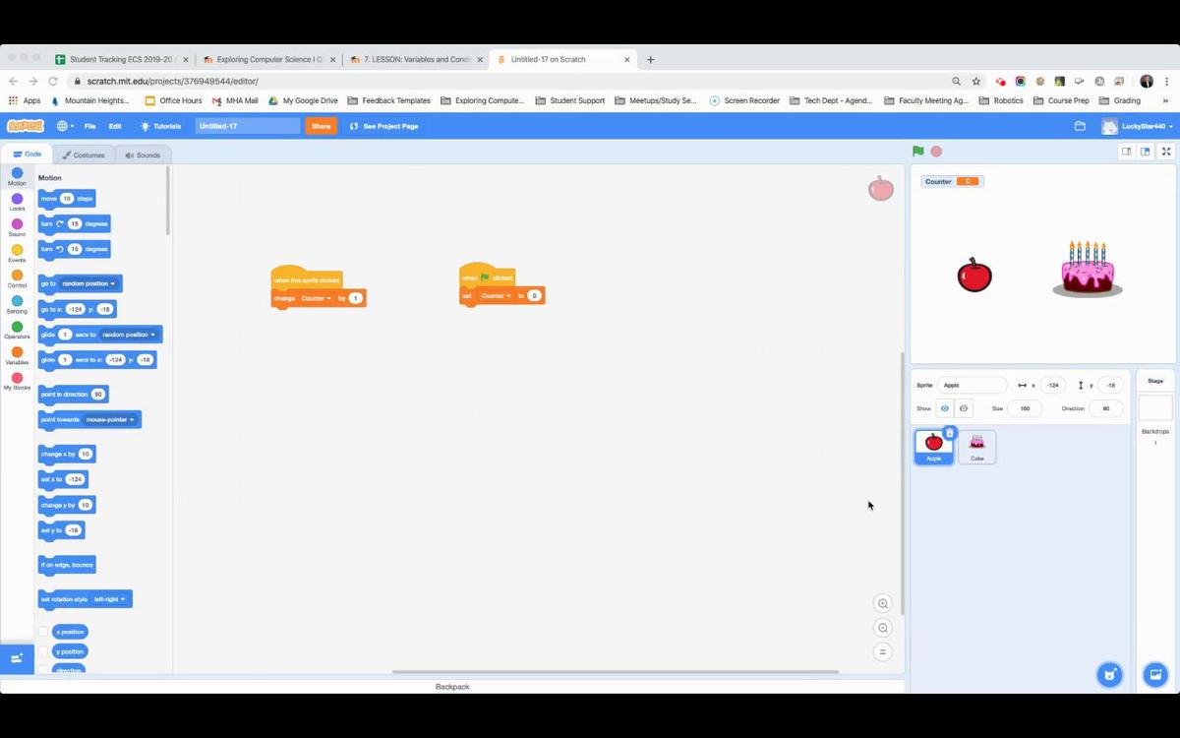The image size is (1180, 738).
Task: Open the language globe dropdown
Action: coord(65,126)
